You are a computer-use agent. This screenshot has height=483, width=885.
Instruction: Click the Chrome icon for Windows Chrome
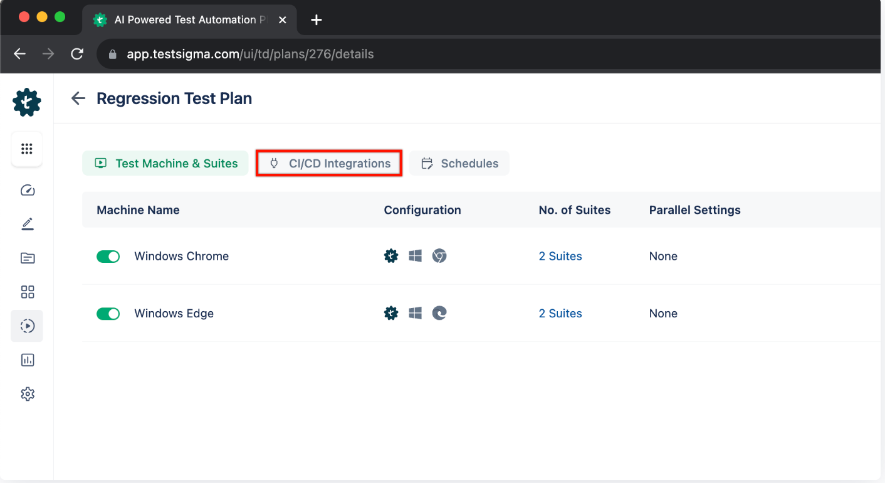pos(439,256)
